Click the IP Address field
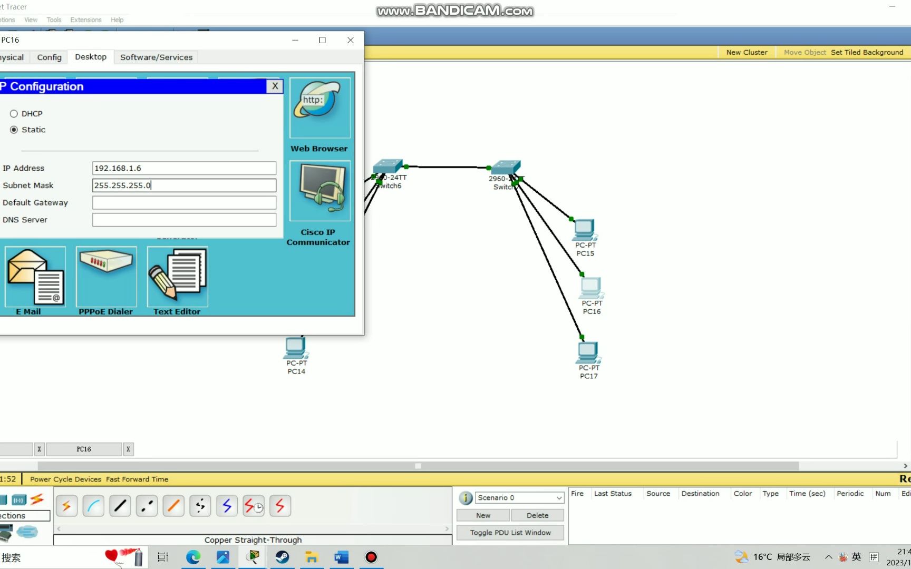 (184, 168)
